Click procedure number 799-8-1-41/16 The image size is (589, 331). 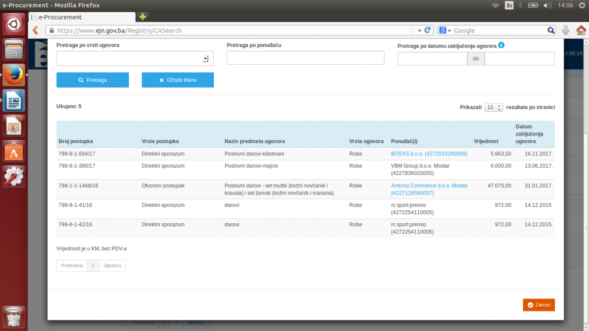pyautogui.click(x=75, y=205)
